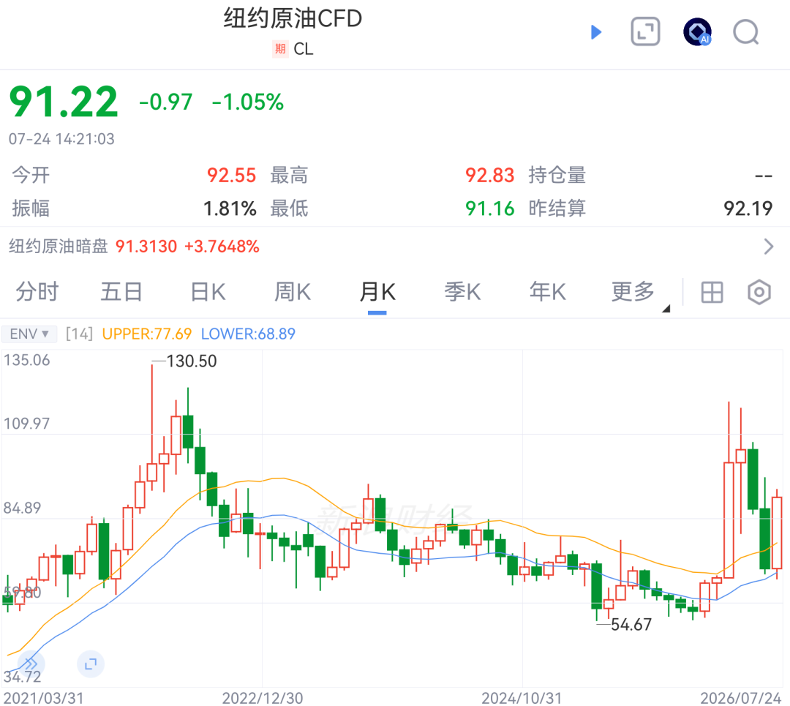Tap the 84.89 y-axis label
Image resolution: width=790 pixels, height=706 pixels.
(22, 508)
